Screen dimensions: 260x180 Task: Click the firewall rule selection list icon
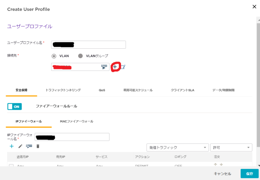pyautogui.click(x=29, y=146)
